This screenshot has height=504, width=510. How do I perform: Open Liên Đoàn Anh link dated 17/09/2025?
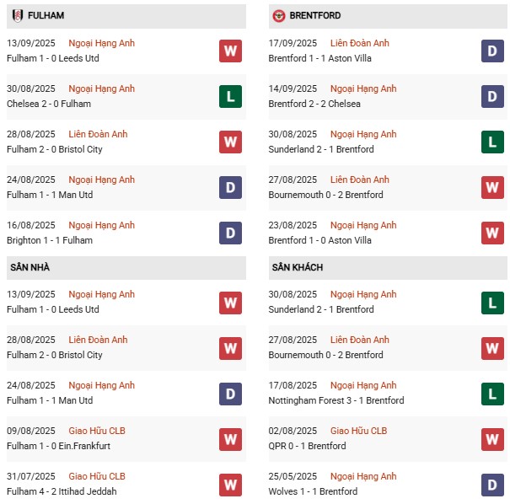tap(359, 43)
